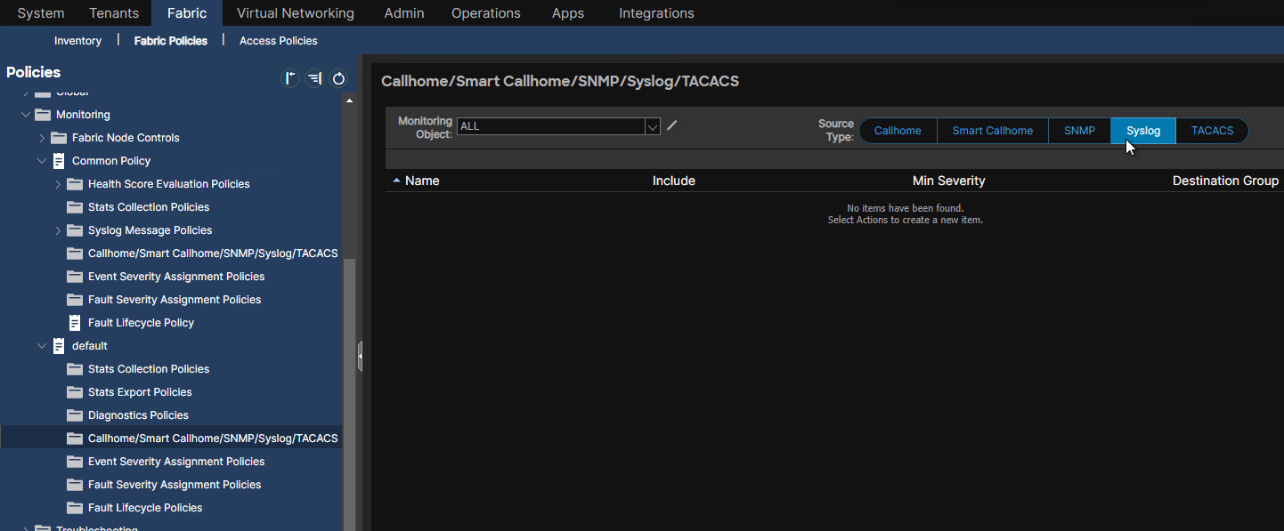1284x531 pixels.
Task: Open the System menu
Action: coord(41,13)
